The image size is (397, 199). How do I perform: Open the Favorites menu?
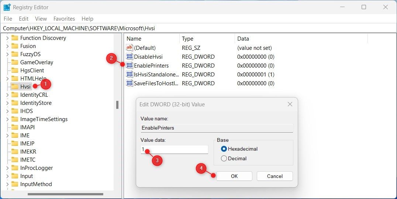click(64, 19)
